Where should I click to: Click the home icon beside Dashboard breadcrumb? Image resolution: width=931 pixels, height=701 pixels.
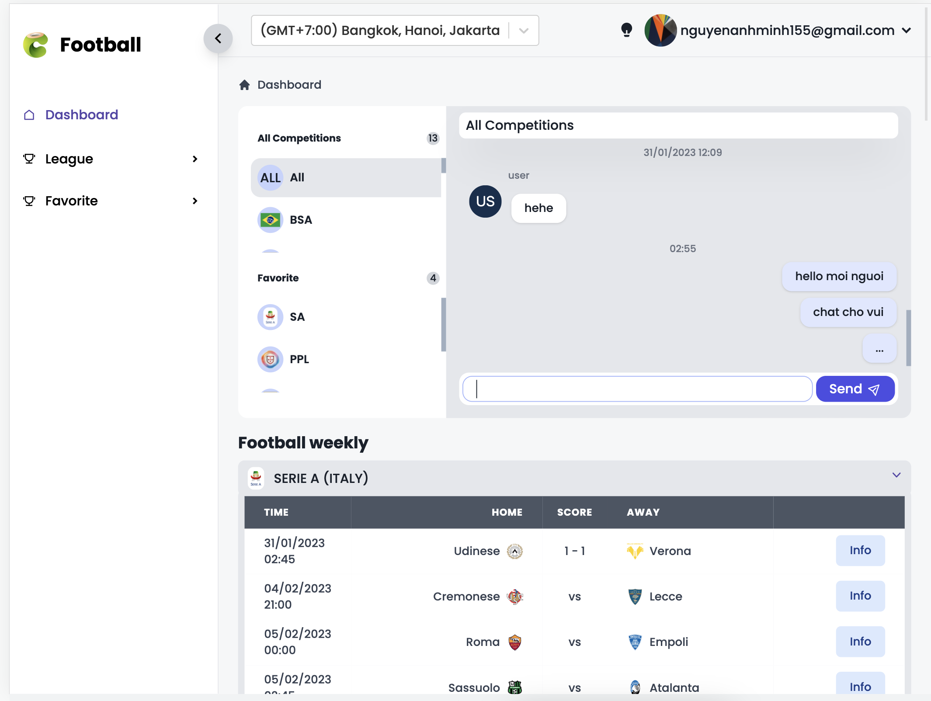pyautogui.click(x=244, y=85)
